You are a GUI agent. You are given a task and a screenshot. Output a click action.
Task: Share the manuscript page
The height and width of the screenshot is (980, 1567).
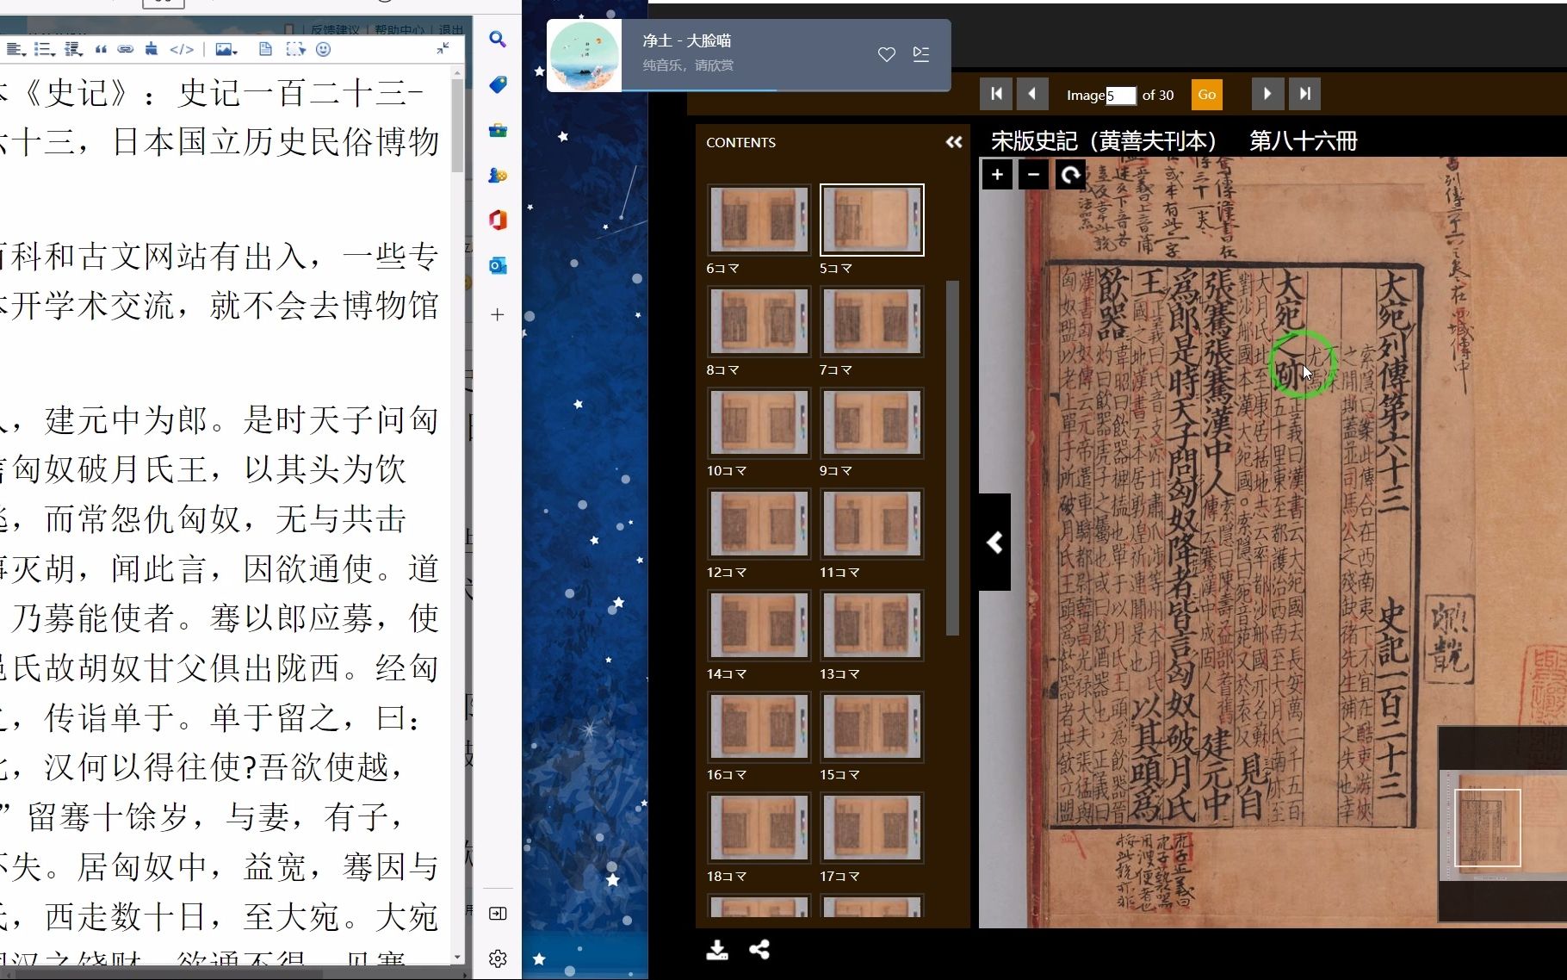[x=759, y=950]
